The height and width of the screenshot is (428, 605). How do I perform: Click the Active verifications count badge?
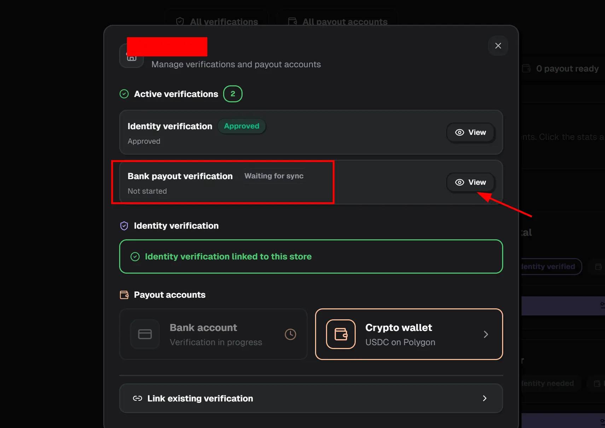233,94
